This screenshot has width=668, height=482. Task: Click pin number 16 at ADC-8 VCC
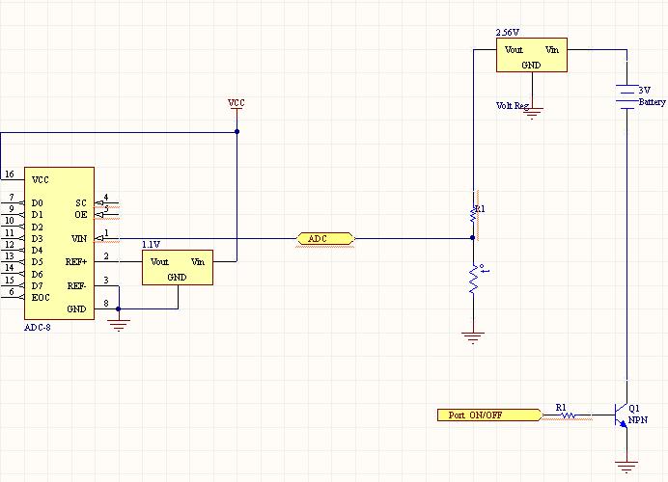click(10, 174)
